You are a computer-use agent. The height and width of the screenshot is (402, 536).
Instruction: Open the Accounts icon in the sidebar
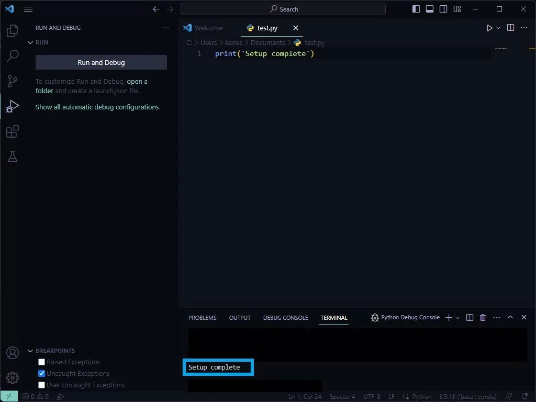[12, 353]
